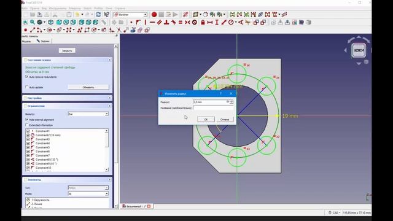393x221 pixels.
Task: Apply the symmetric constraint icon
Action: [187, 22]
